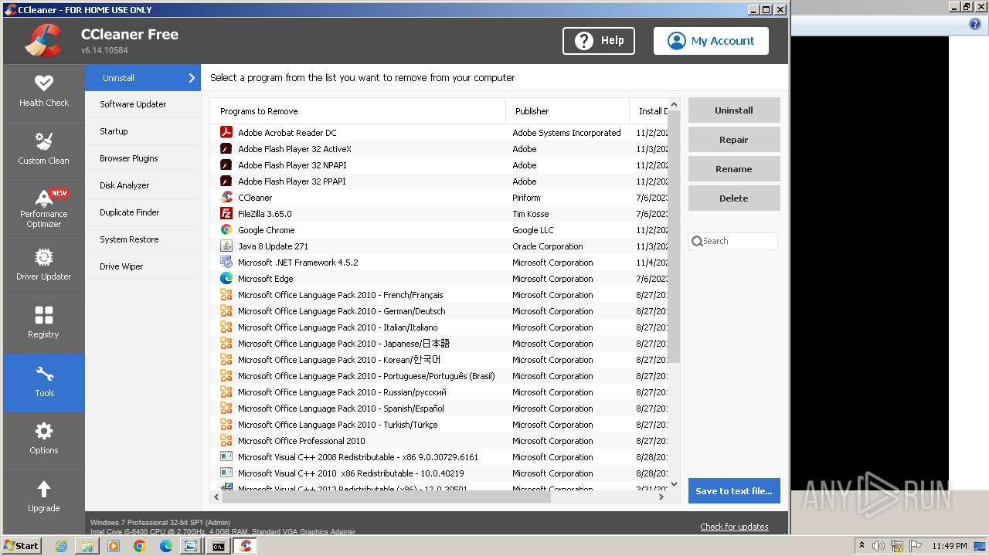
Task: Select Adobe Flash Player 32 PPAPI row
Action: (x=440, y=181)
